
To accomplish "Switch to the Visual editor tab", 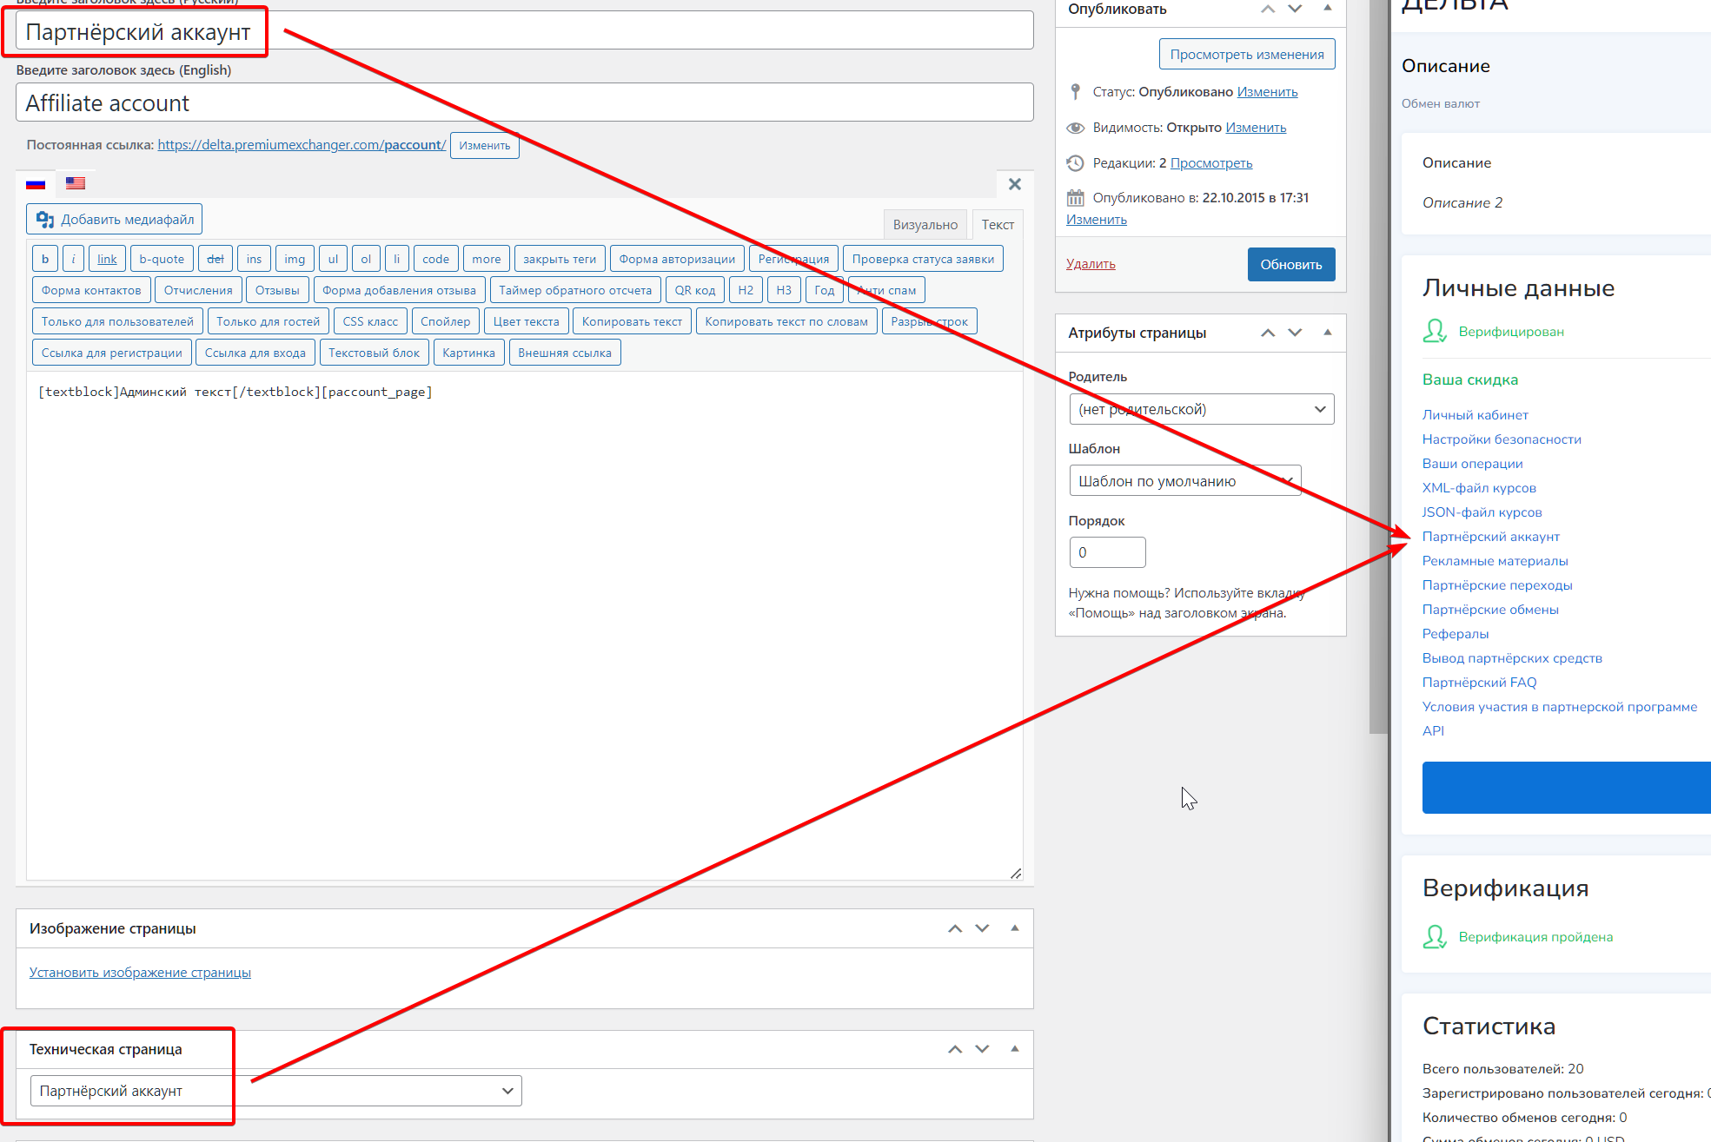I will click(x=925, y=225).
